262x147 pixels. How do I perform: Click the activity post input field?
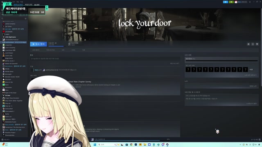[105, 59]
